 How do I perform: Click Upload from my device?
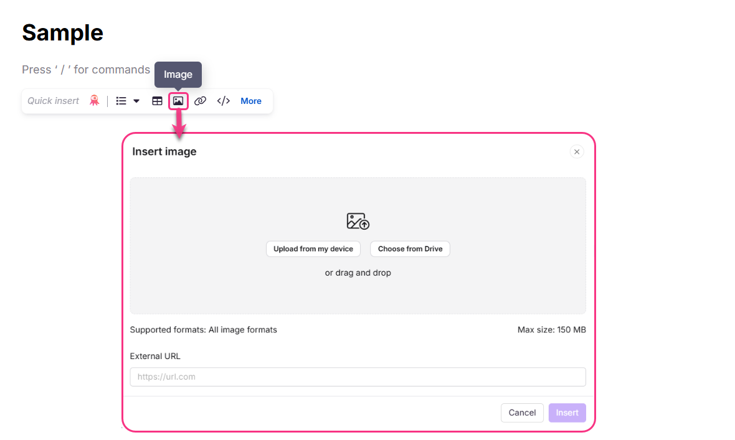(313, 248)
